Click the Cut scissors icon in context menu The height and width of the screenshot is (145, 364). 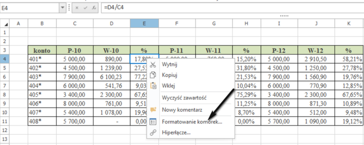pos(153,64)
